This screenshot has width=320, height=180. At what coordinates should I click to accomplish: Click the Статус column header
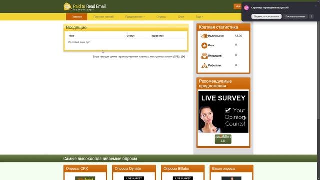tap(131, 36)
